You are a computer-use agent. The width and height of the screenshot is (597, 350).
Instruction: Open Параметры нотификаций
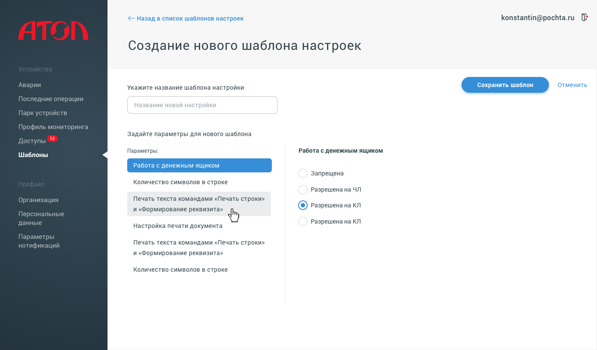[39, 241]
